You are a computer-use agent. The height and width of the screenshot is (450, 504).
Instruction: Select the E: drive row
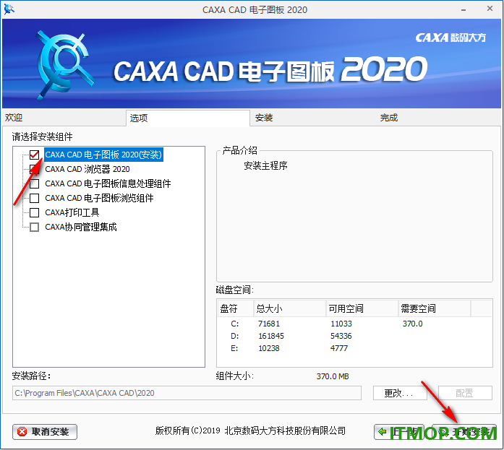354,348
